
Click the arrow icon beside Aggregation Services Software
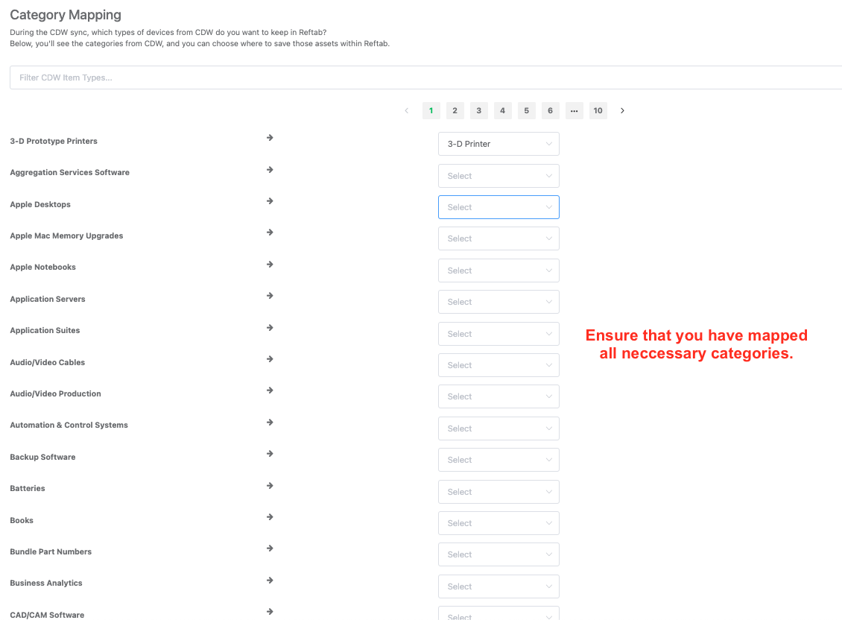[270, 170]
